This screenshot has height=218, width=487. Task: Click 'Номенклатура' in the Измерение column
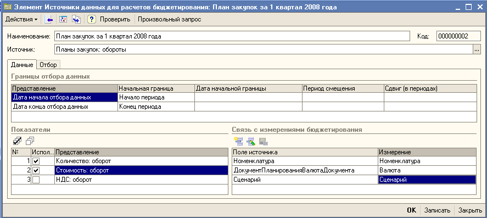click(x=427, y=161)
